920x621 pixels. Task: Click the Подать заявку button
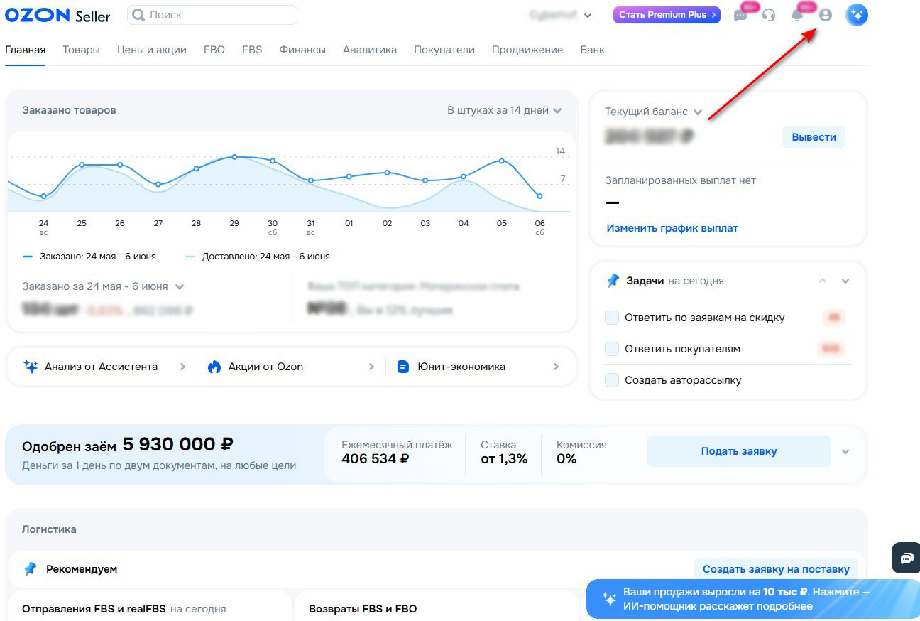[738, 451]
